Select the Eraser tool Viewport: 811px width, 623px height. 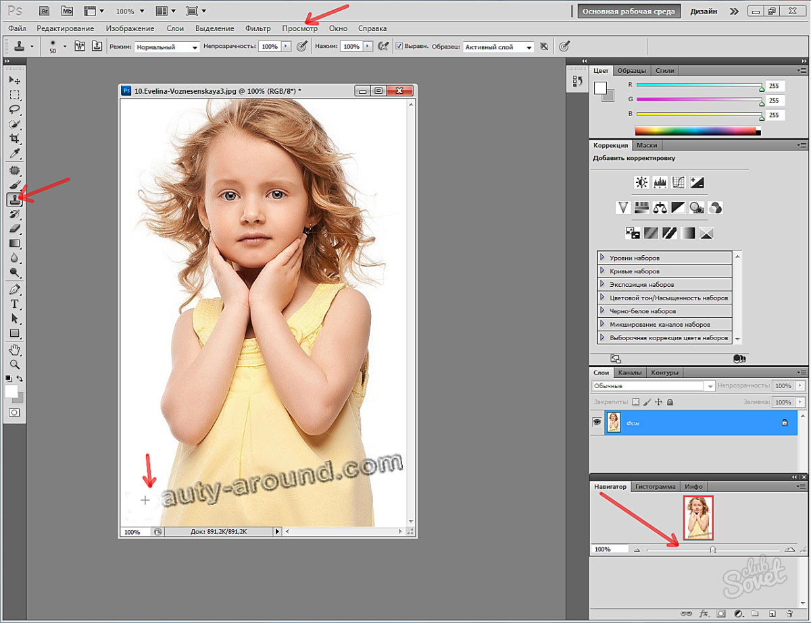pyautogui.click(x=14, y=229)
